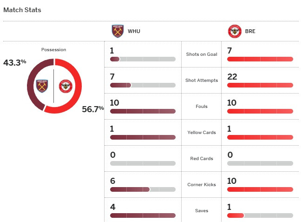Click WHU's Shots on Goal bar
302x222 pixels.
[x=143, y=59]
